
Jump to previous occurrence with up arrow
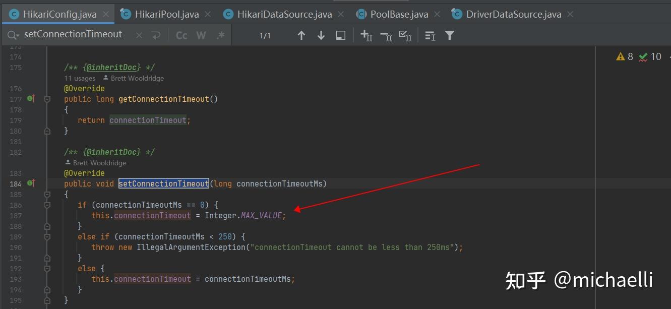coord(301,35)
